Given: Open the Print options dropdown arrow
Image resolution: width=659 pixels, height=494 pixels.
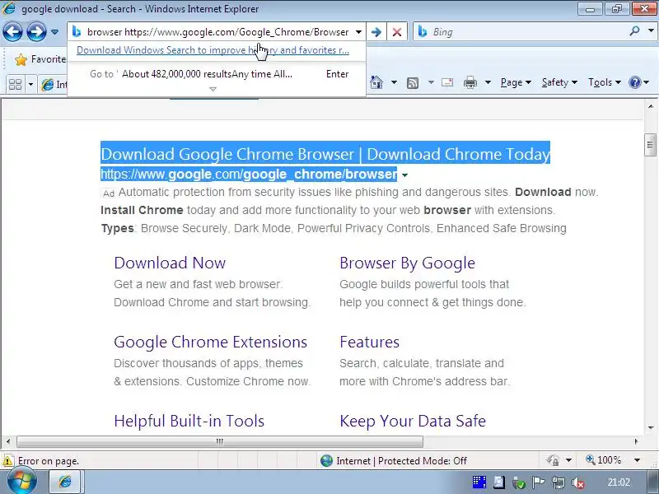Looking at the screenshot, I should tap(488, 82).
